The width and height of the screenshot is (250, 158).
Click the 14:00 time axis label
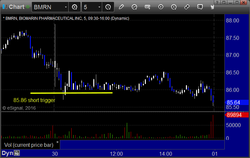click(166, 154)
